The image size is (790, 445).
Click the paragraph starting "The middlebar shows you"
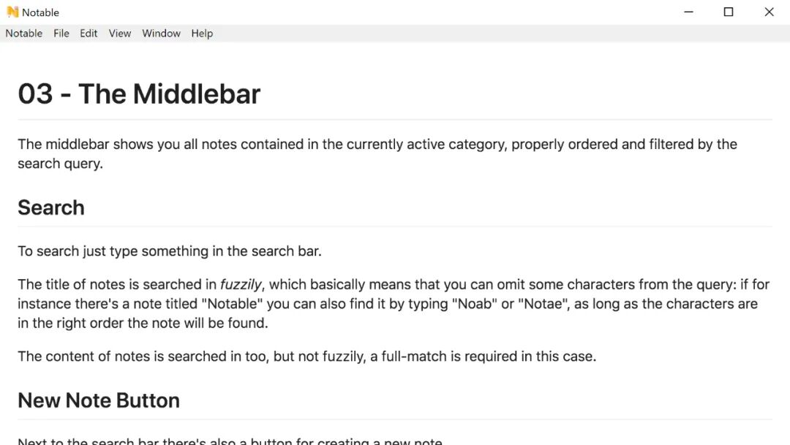point(377,153)
